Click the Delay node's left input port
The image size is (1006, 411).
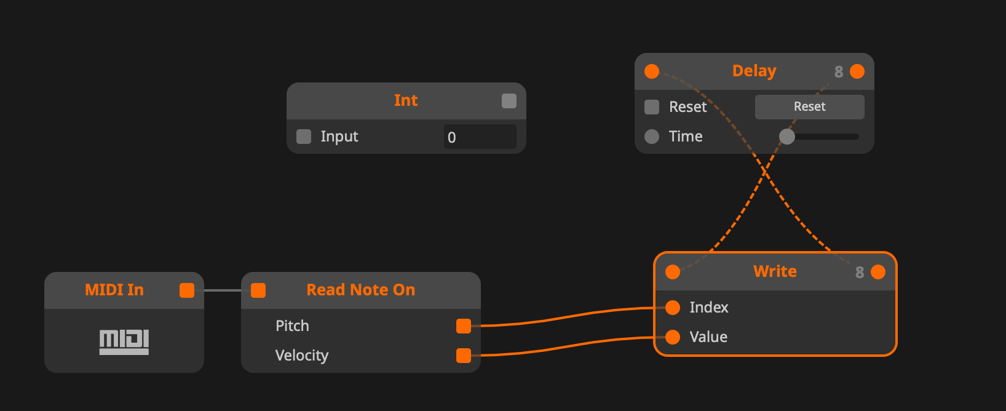(x=652, y=71)
